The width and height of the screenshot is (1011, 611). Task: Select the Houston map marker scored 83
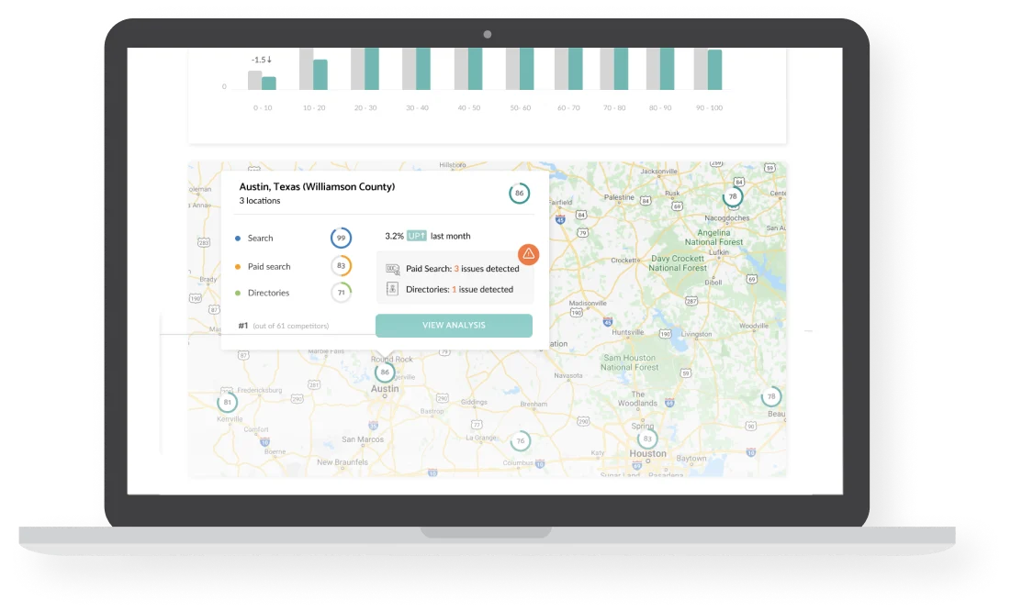click(x=647, y=439)
